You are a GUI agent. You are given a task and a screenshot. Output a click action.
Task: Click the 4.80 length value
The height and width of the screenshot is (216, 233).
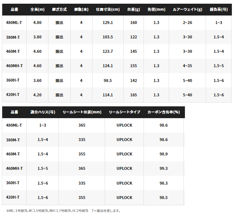click(x=37, y=23)
